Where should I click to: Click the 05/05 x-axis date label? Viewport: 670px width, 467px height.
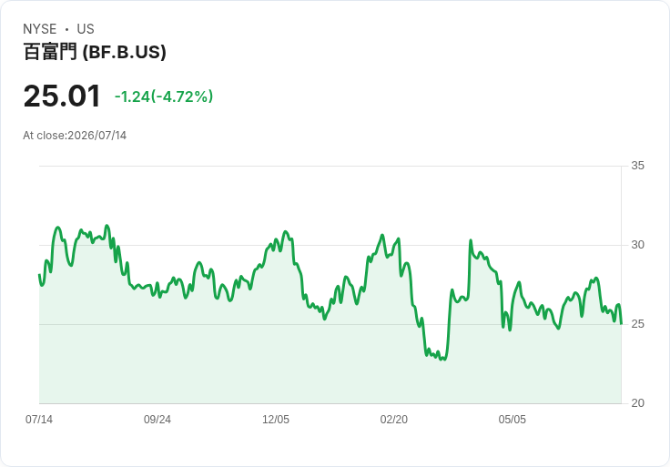coord(512,420)
